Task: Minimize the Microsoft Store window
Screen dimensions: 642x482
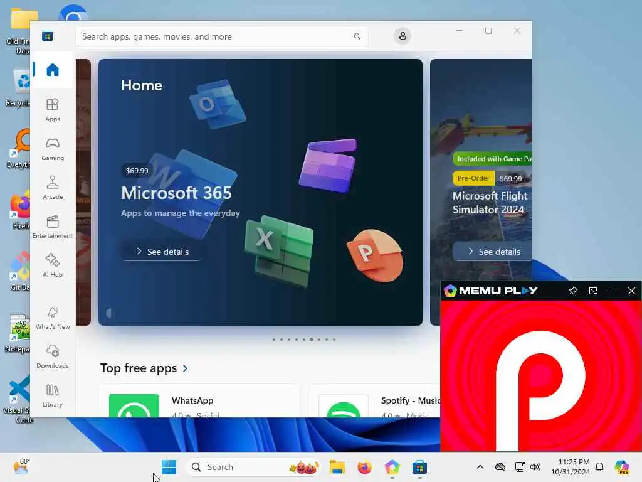Action: 460,31
